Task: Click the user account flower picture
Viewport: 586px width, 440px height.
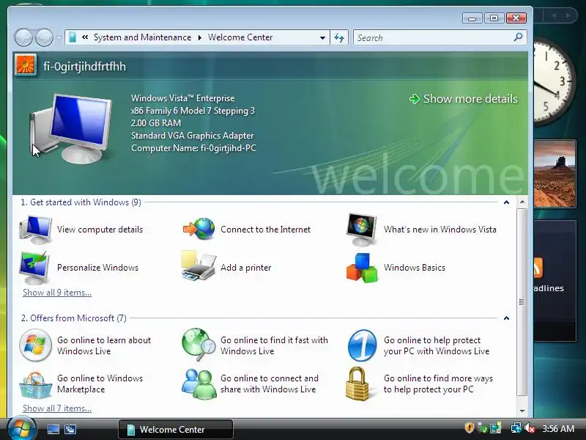Action: point(26,65)
